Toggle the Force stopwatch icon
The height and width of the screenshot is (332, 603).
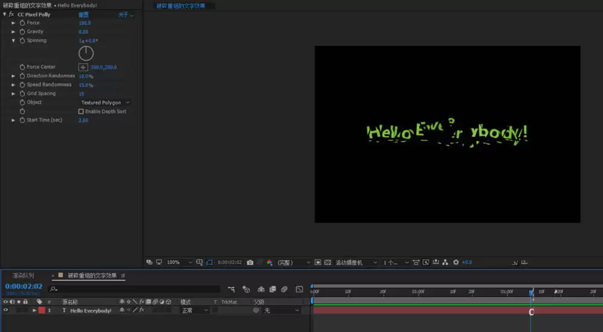[22, 23]
